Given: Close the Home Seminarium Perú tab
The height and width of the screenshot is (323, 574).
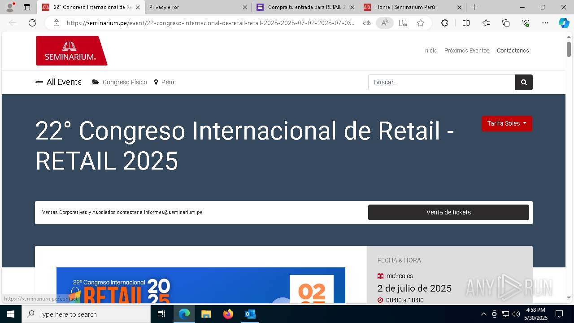Looking at the screenshot, I should click(x=459, y=7).
